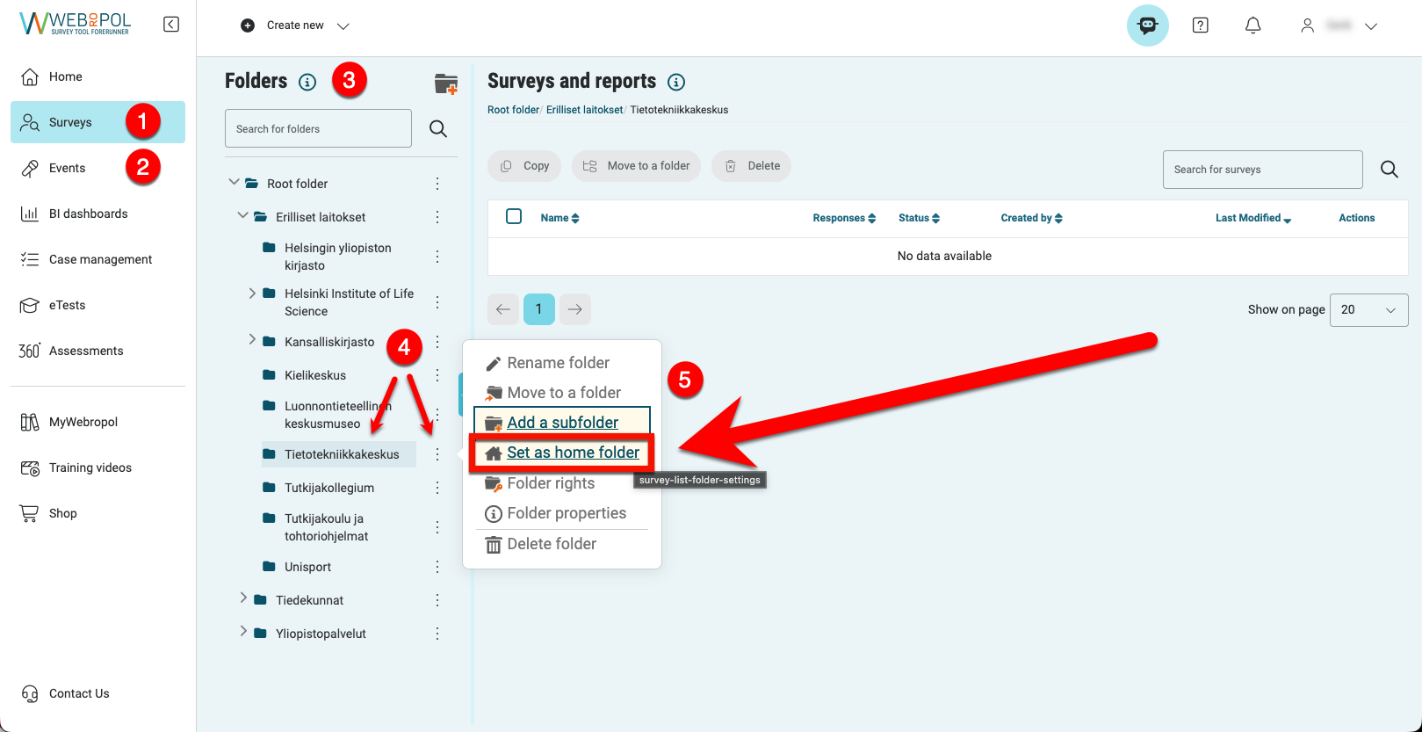
Task: Click the folder search magnifier icon
Action: click(438, 129)
